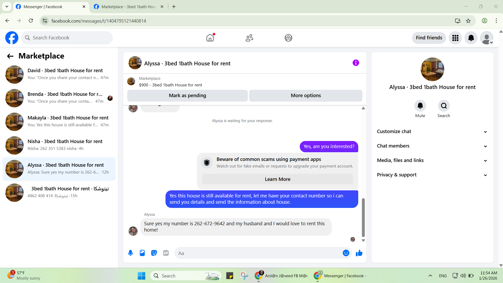Click the chat scroll-down arrow

[363, 240]
